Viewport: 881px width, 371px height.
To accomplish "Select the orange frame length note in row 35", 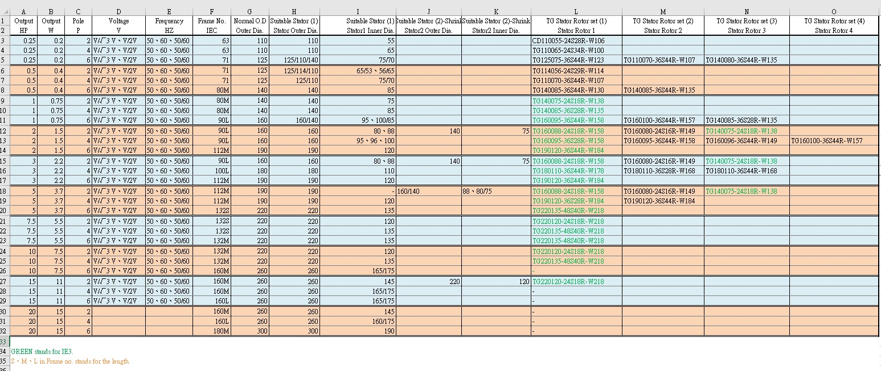I will (x=71, y=362).
